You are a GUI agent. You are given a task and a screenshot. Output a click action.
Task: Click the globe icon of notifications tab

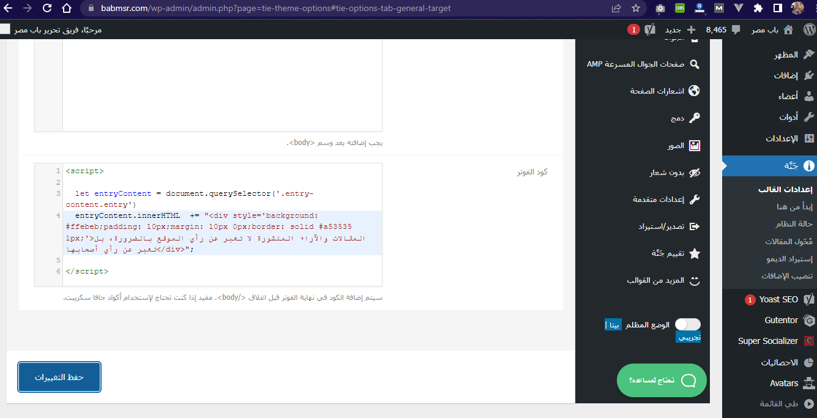click(x=695, y=91)
